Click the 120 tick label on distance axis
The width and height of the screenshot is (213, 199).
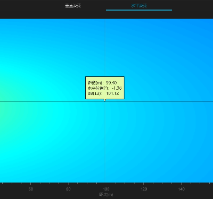(144, 189)
